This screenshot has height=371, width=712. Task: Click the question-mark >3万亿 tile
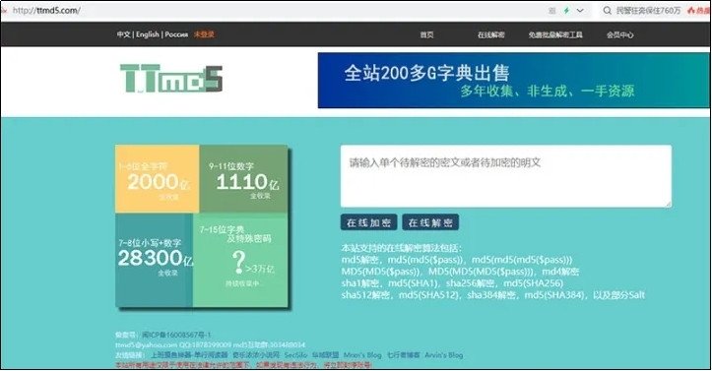240,261
